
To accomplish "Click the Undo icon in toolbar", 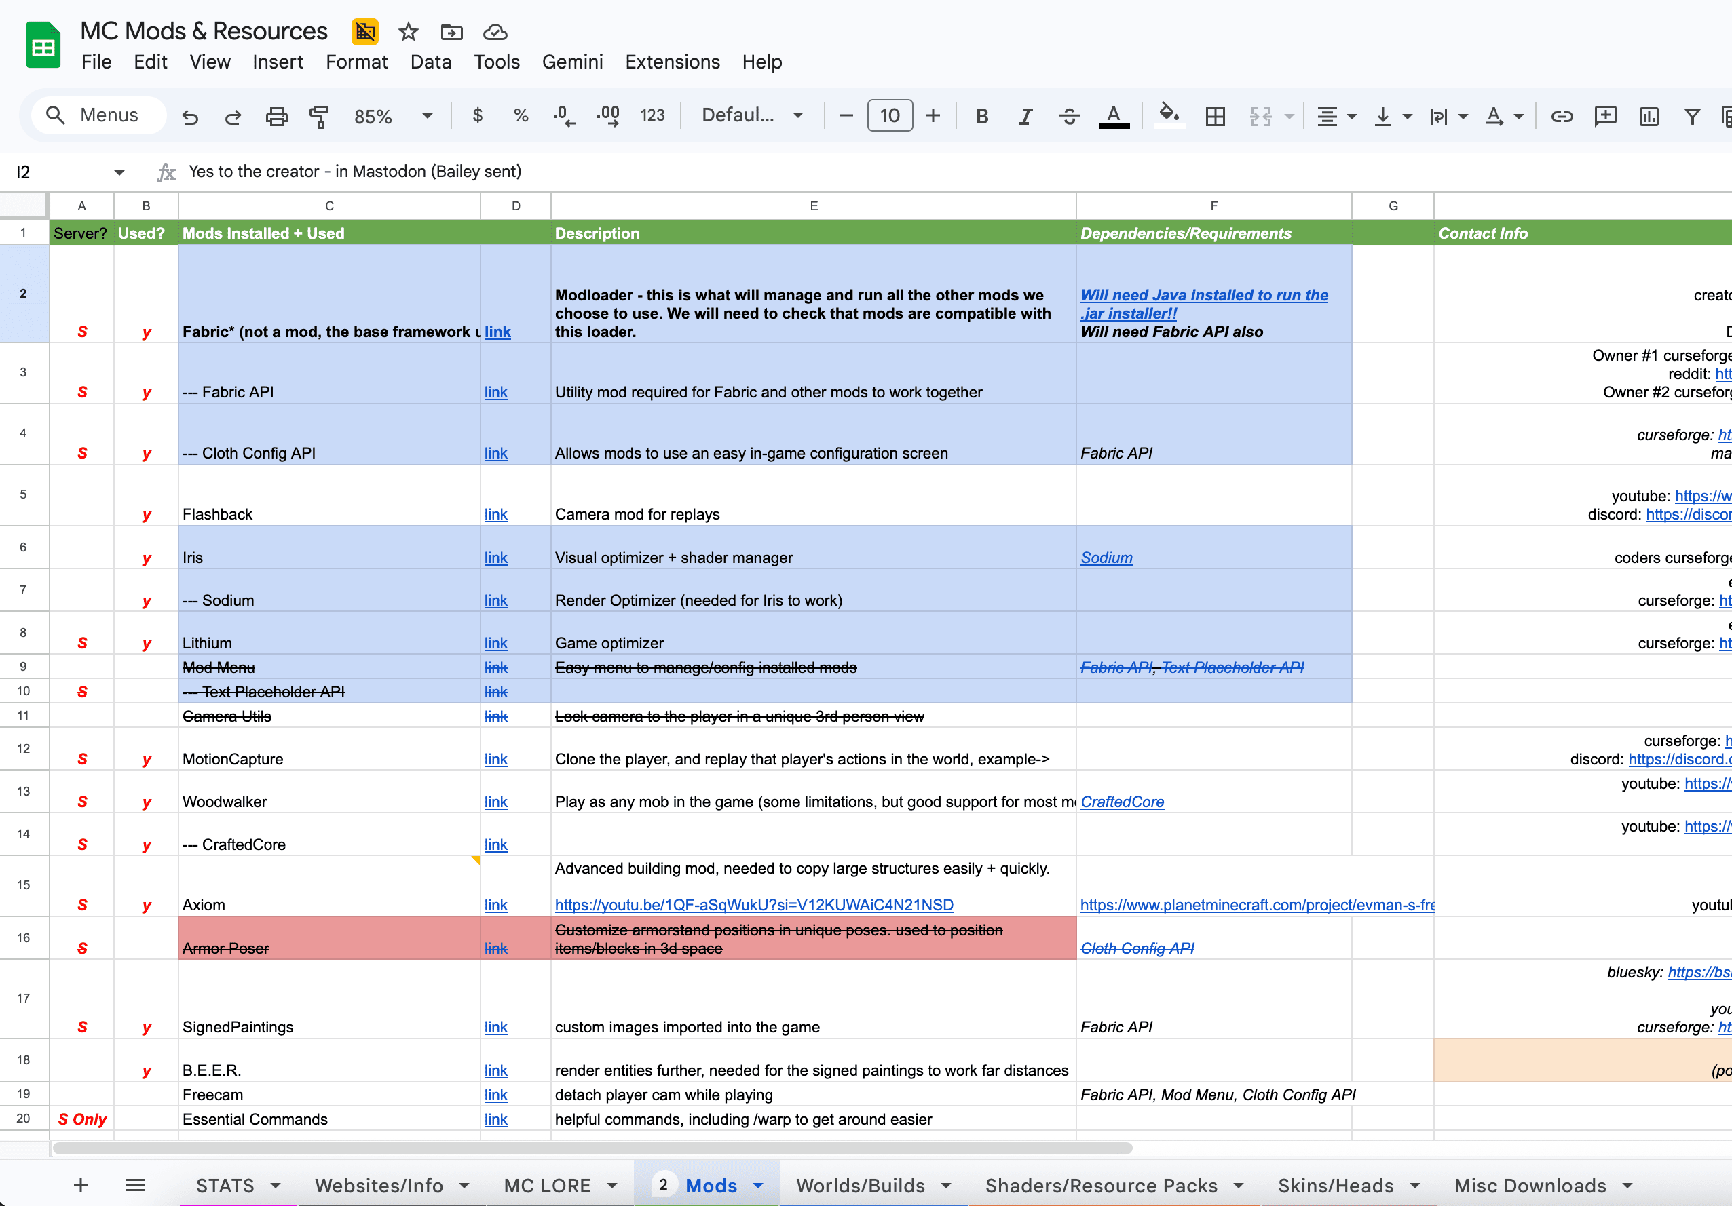I will pos(189,116).
